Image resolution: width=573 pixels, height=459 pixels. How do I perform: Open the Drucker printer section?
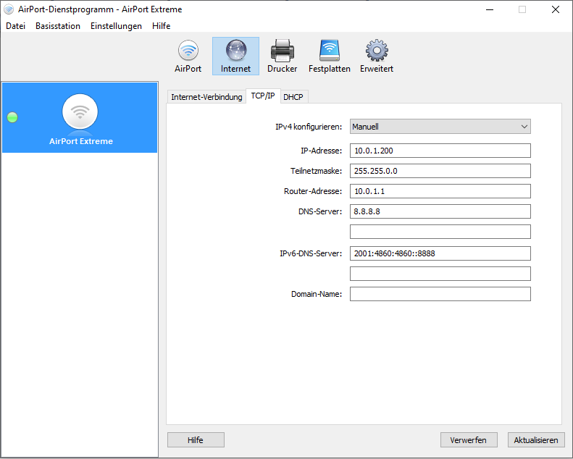point(282,56)
